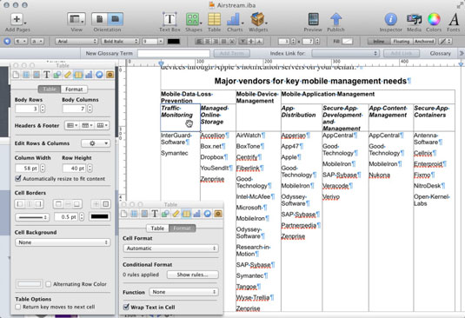Insert a Text Box from the toolbar

pos(169,19)
